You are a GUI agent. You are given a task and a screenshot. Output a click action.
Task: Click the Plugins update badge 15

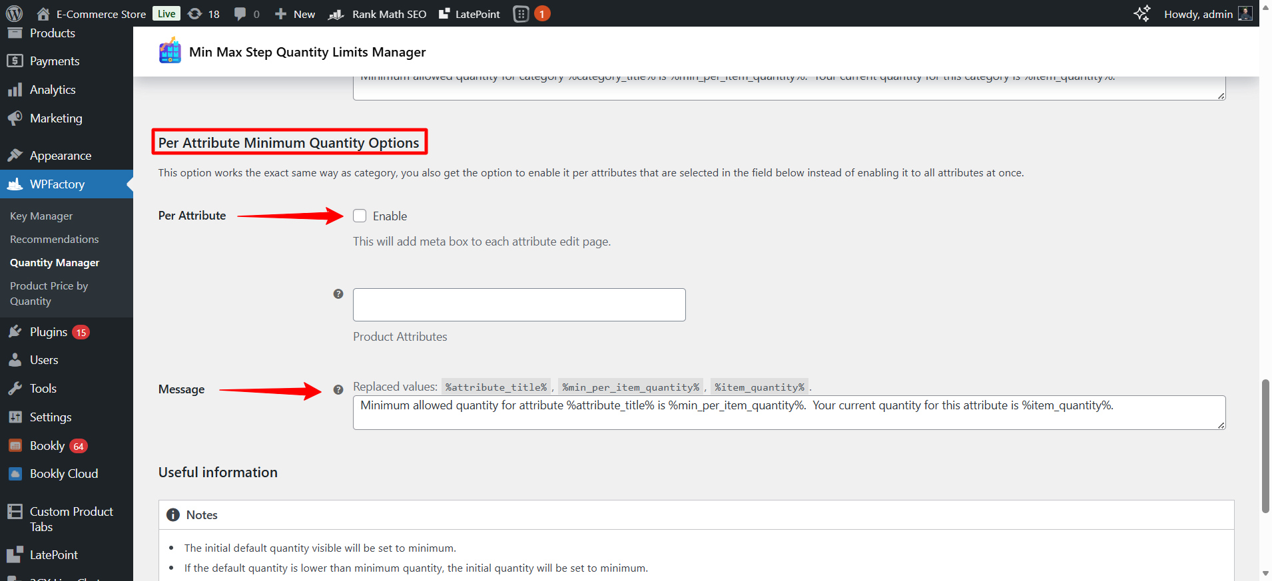(x=81, y=332)
